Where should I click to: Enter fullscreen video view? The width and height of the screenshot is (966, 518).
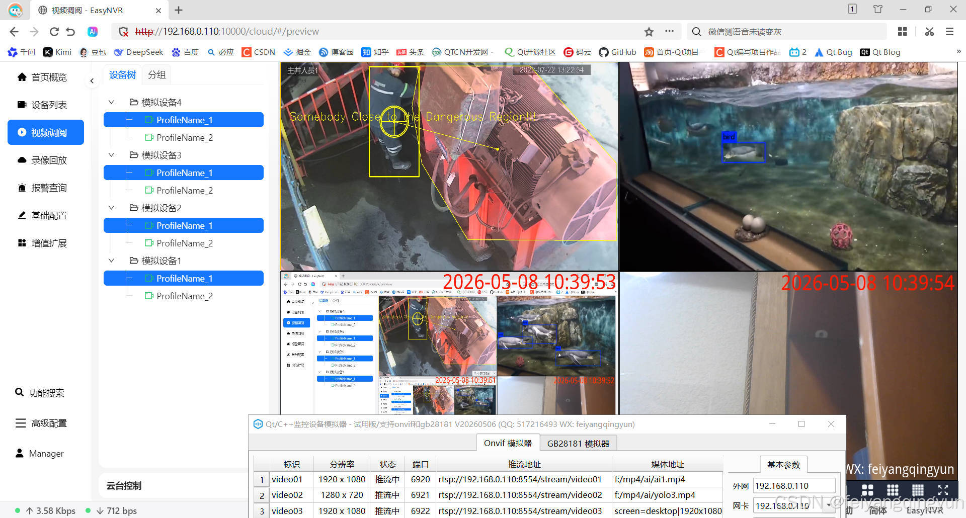pos(943,490)
